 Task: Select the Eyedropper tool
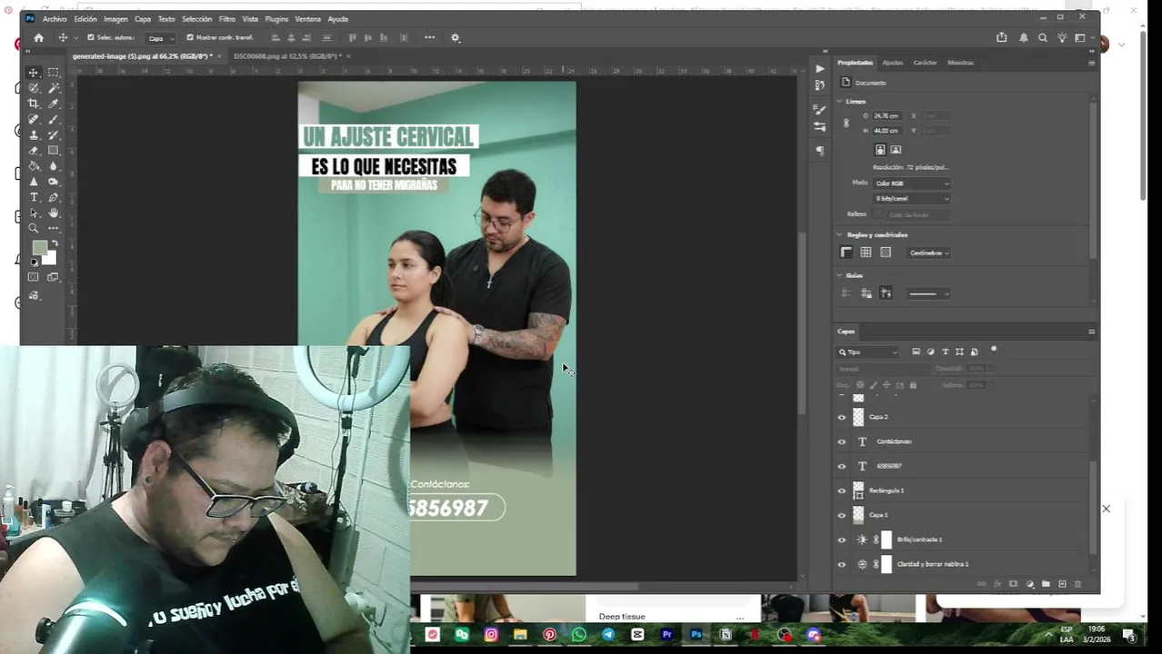click(x=54, y=104)
